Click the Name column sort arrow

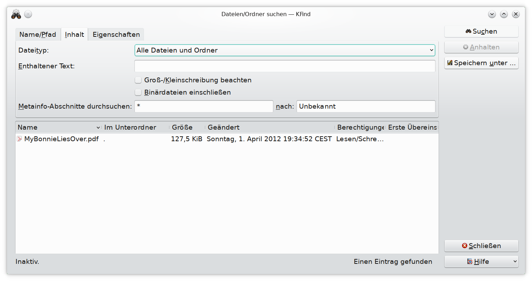(x=98, y=128)
